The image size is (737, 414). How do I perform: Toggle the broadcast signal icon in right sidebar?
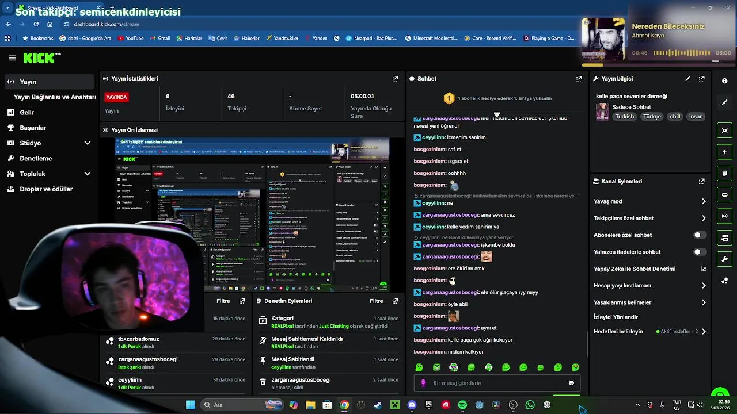724,216
